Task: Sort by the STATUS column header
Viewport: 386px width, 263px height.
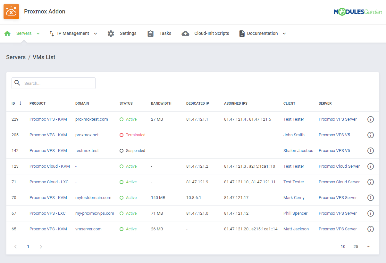Action: [x=126, y=103]
